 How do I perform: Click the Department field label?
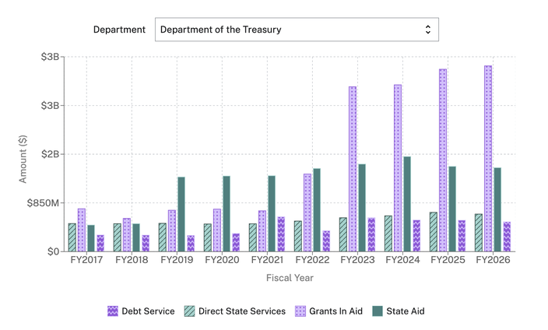tap(119, 30)
